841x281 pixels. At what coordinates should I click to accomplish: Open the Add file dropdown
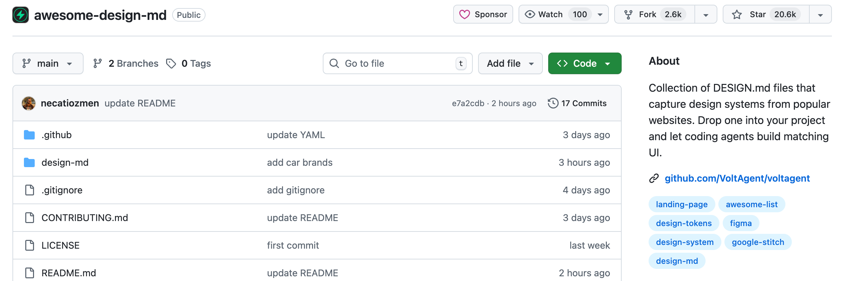click(x=510, y=63)
